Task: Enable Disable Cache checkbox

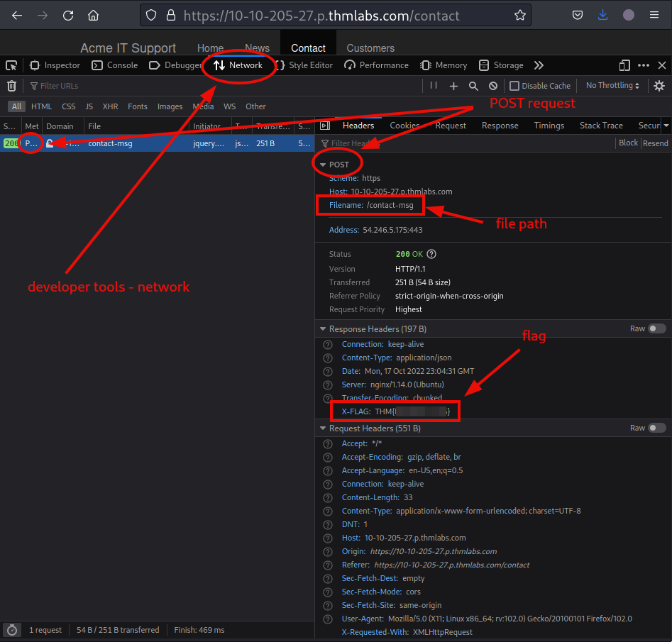Action: coord(514,86)
